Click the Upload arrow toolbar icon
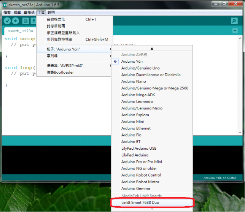The width and height of the screenshot is (245, 212). tap(16, 21)
